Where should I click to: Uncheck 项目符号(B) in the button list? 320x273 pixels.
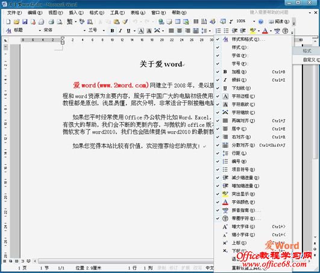(x=253, y=170)
